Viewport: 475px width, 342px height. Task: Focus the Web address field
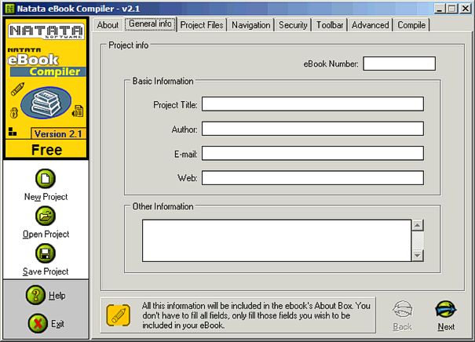pyautogui.click(x=312, y=178)
